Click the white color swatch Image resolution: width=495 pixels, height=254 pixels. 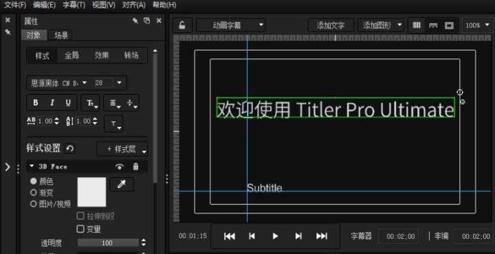(91, 192)
